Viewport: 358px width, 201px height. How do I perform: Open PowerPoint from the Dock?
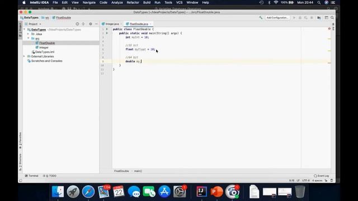(216, 192)
